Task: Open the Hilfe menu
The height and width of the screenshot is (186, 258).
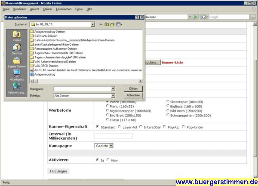Action: tap(89, 9)
